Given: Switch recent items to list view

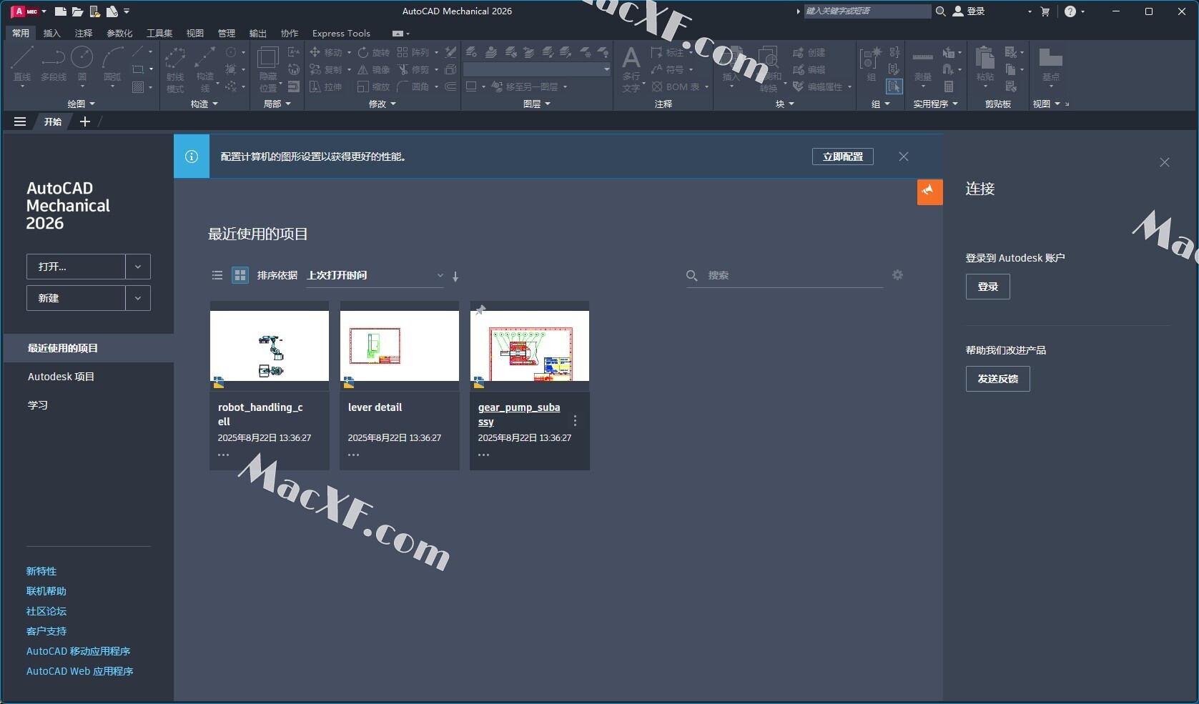Looking at the screenshot, I should [217, 275].
